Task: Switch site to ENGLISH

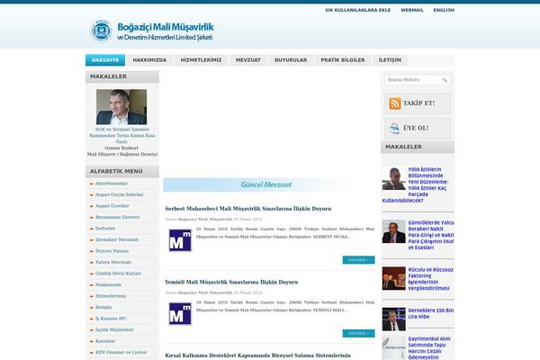Action: click(x=444, y=10)
